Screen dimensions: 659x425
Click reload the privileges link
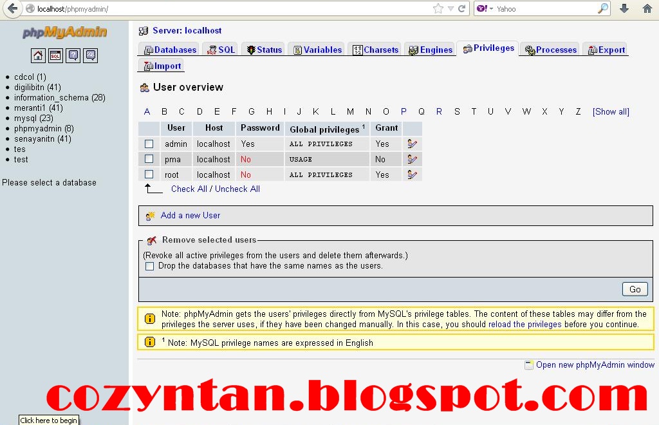point(524,325)
